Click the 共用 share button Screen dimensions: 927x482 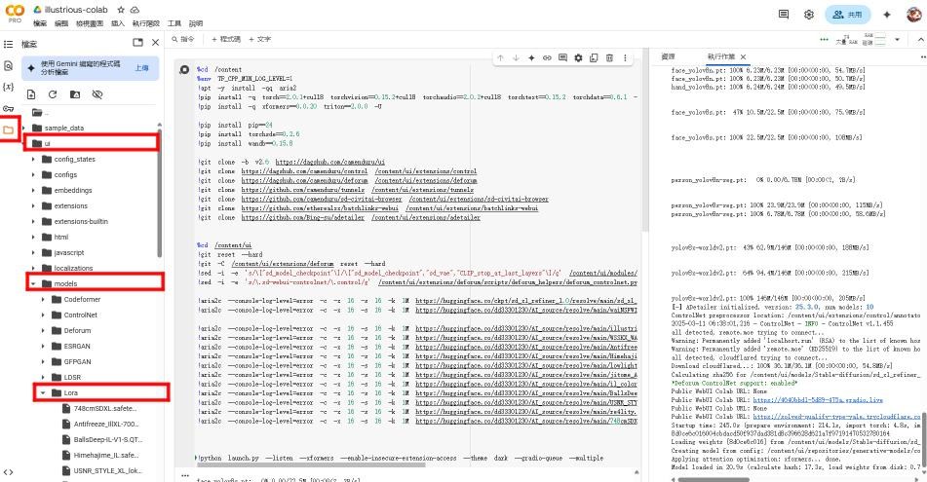coord(848,15)
